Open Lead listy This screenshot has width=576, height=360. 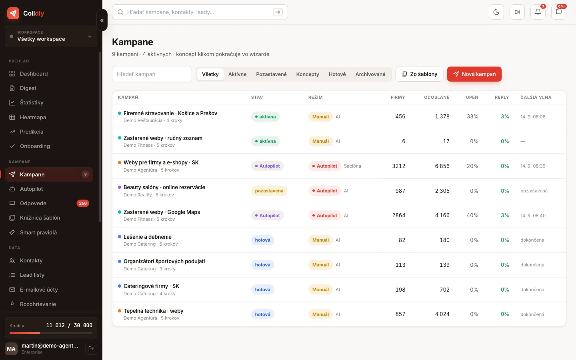pyautogui.click(x=49, y=275)
